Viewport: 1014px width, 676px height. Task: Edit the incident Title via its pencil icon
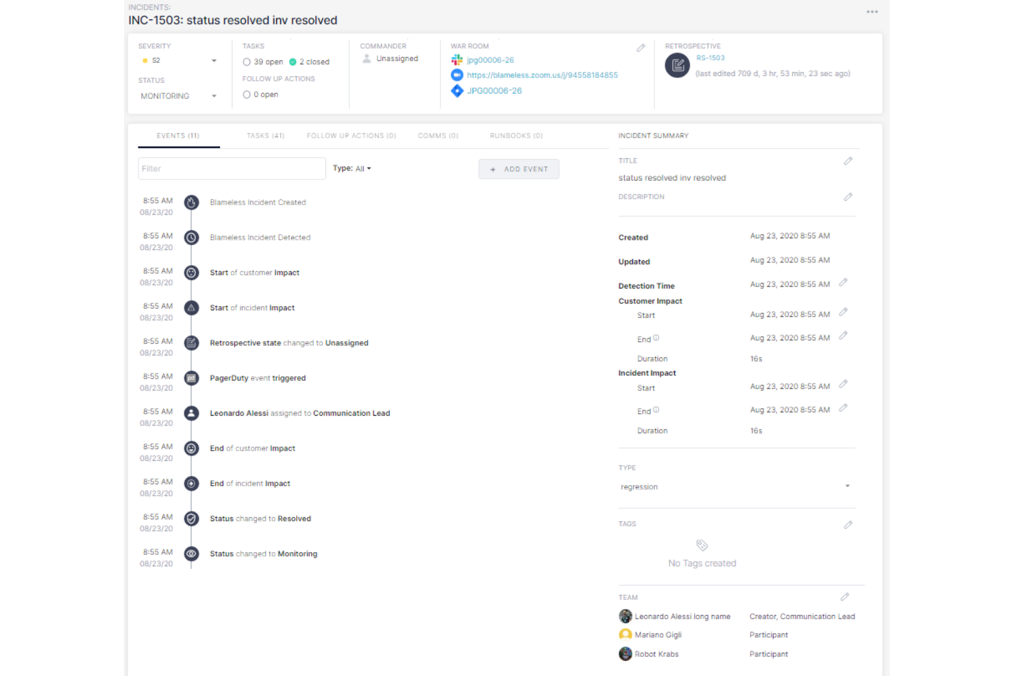pos(848,161)
